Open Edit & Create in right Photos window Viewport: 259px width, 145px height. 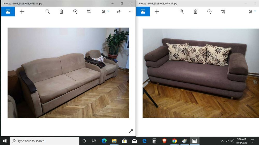pos(250,12)
